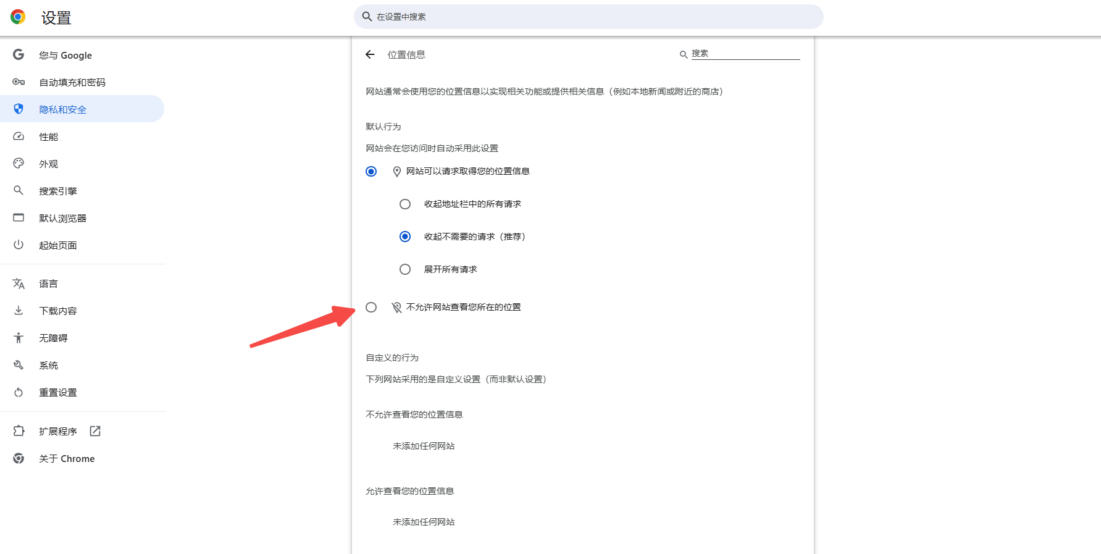Click 不允许查看您的位置信息 label

pos(414,414)
